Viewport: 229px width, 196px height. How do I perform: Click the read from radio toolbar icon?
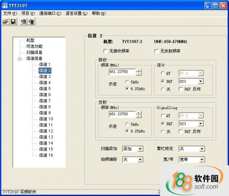(x=23, y=21)
